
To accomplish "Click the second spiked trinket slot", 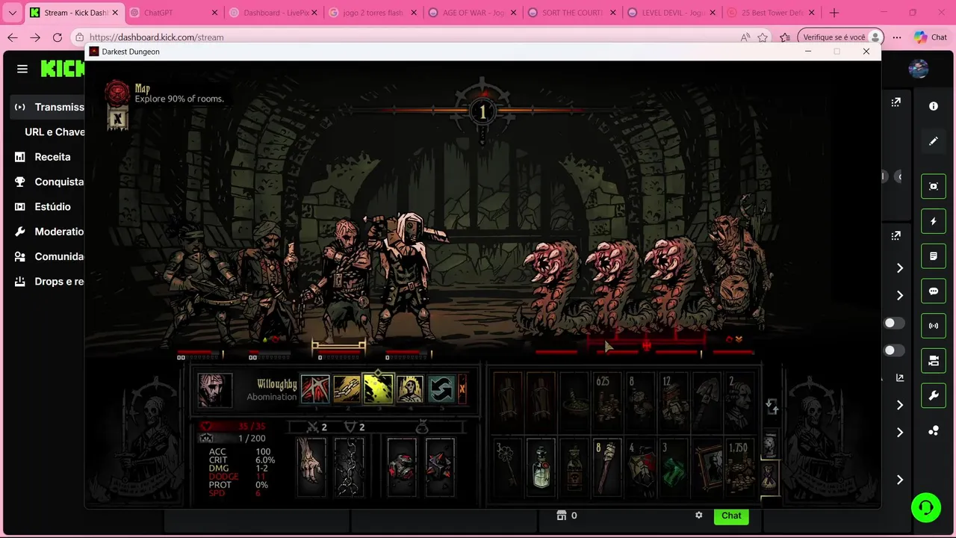I will 439,466.
